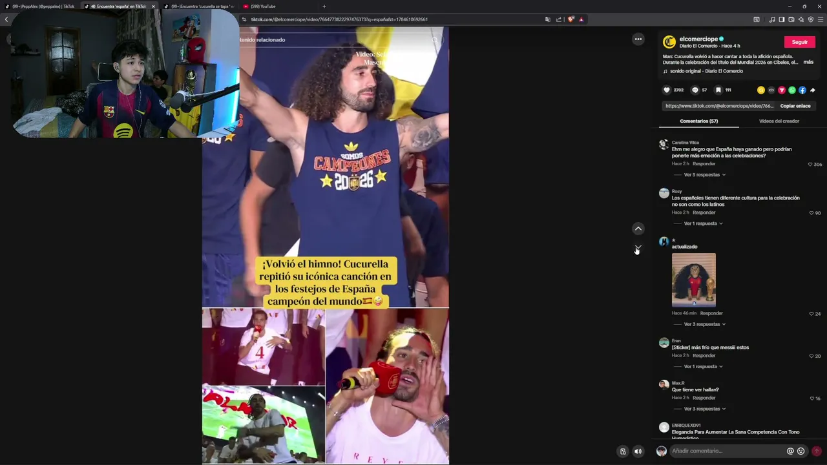Reply to Max.R's comment

point(704,398)
